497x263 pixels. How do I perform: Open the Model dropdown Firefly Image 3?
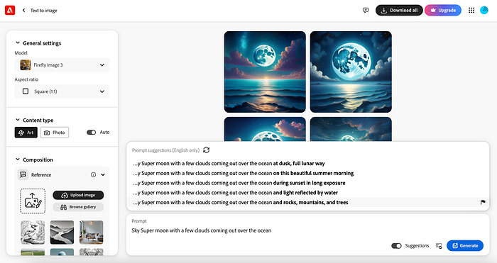pyautogui.click(x=62, y=65)
